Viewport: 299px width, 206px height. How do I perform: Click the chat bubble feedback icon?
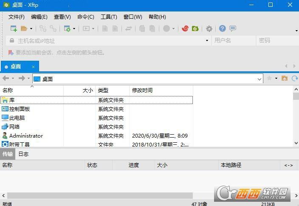[233, 28]
